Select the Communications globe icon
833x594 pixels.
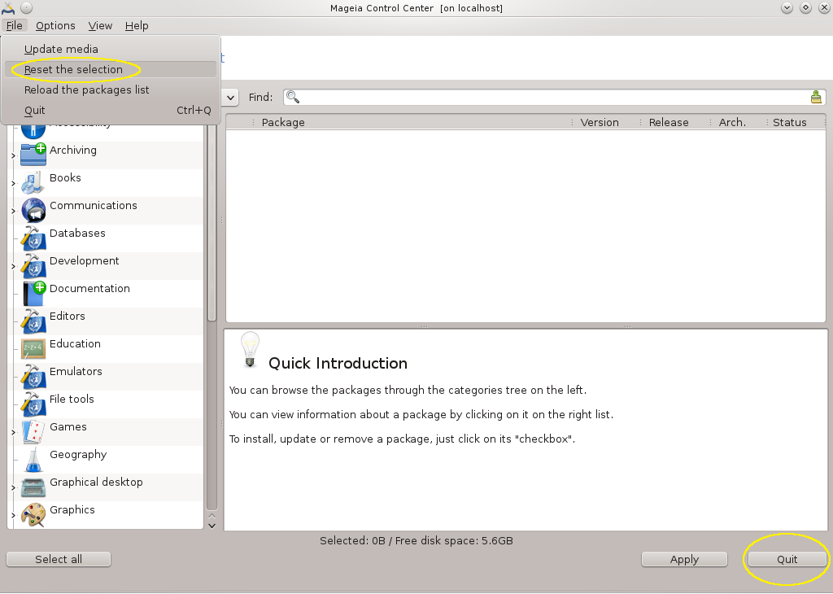33,210
